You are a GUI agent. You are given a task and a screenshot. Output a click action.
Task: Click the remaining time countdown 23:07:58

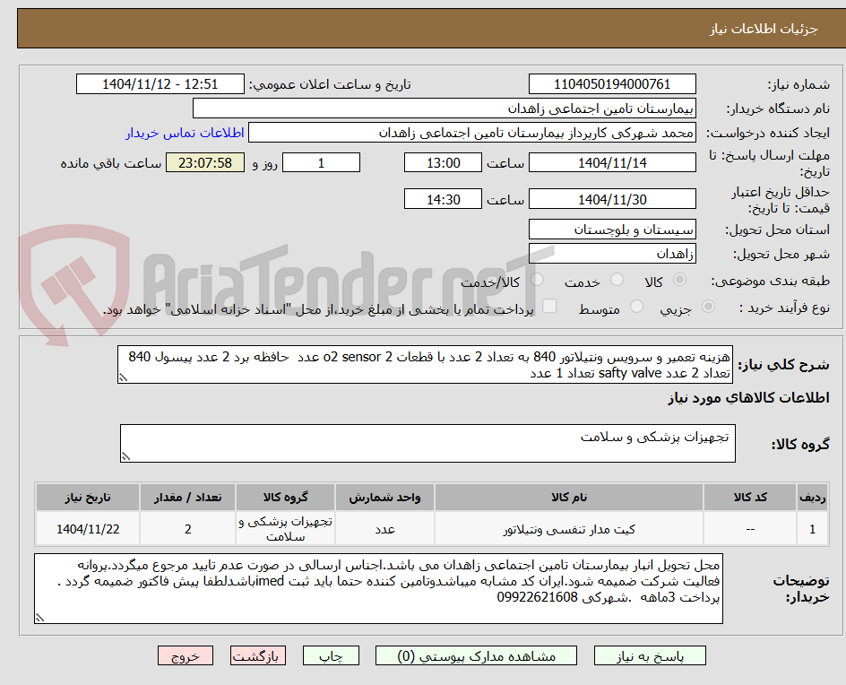[205, 162]
